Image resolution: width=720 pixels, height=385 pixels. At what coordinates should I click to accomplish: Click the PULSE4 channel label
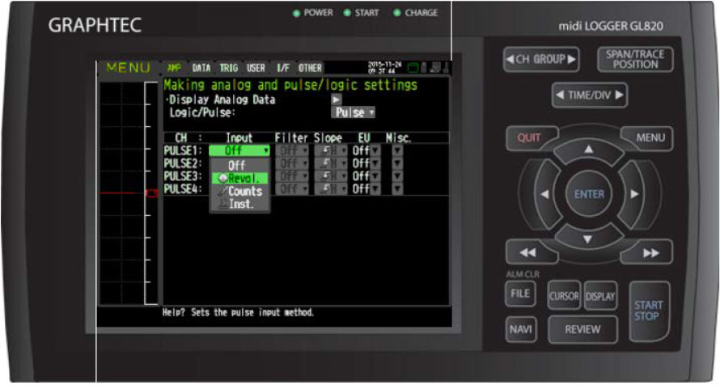[x=183, y=188]
